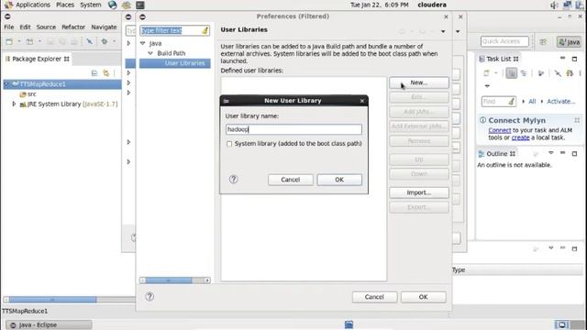This screenshot has width=587, height=330.
Task: Click the Activate... link in Task List
Action: pos(560,102)
